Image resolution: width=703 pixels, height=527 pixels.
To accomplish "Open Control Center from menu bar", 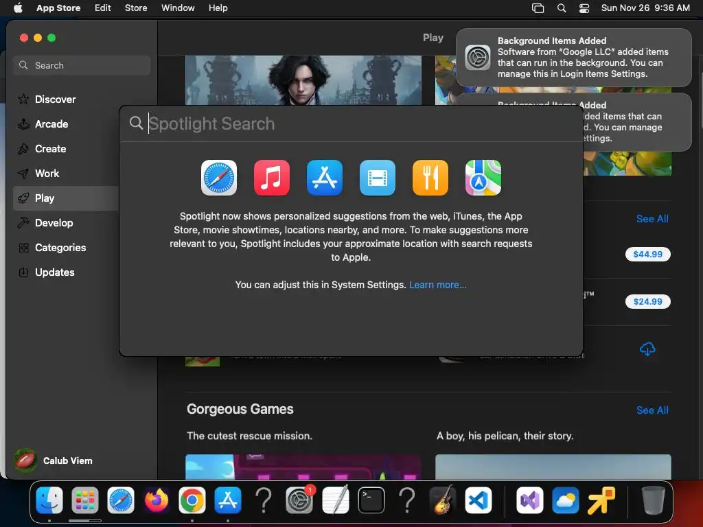I will pos(584,8).
